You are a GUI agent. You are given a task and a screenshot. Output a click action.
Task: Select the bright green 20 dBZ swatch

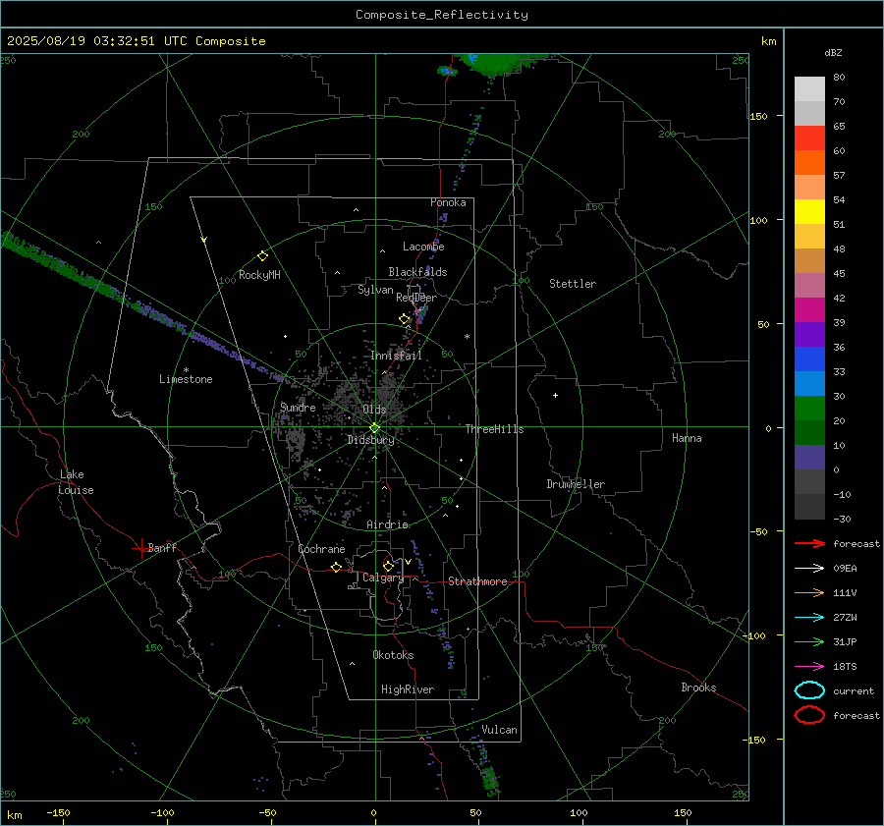[x=809, y=409]
